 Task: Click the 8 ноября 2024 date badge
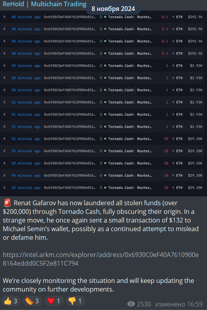(113, 9)
